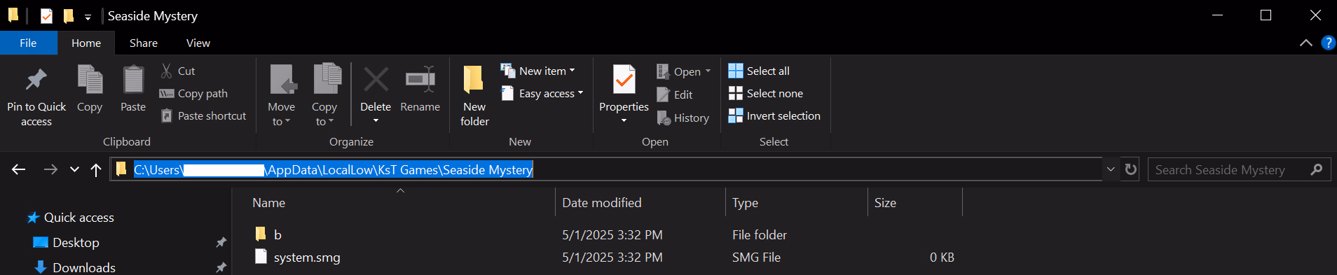This screenshot has height=275, width=1337.
Task: Open Help question mark icon
Action: click(1328, 43)
